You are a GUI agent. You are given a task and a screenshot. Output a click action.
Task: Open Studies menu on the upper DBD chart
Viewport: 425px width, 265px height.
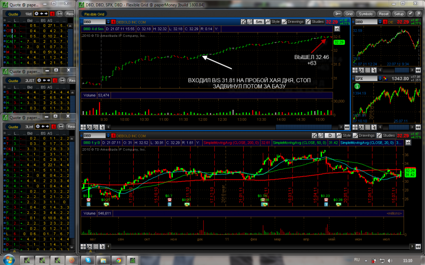(315, 22)
